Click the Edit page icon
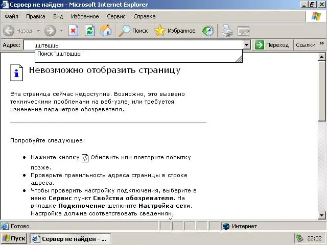Image resolution: width=327 pixels, height=245 pixels. (243, 31)
